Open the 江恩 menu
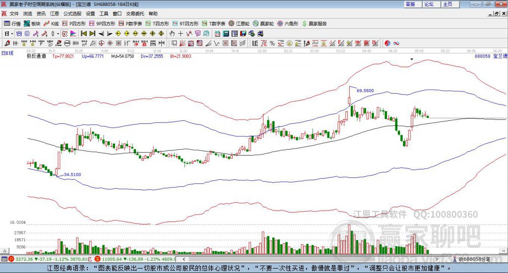The height and width of the screenshot is (273, 508). click(x=55, y=13)
